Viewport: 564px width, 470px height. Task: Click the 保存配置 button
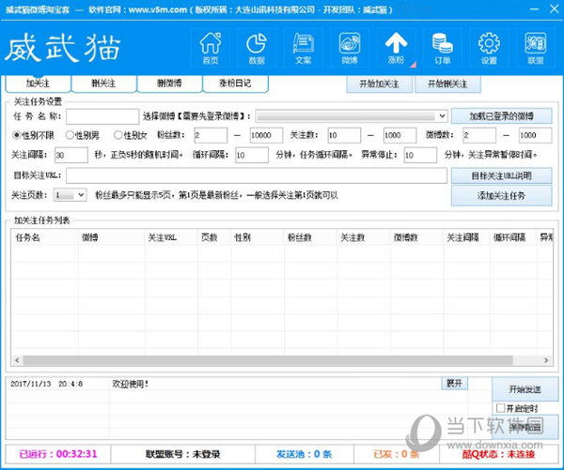(525, 427)
